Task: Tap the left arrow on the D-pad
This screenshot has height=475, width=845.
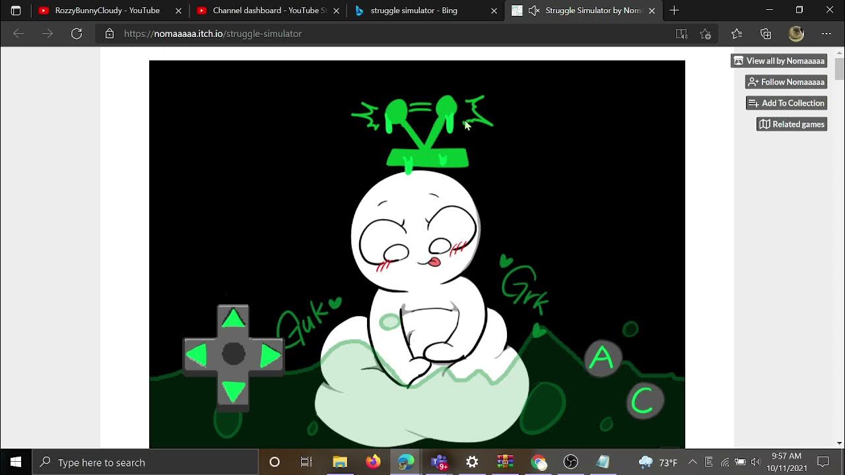Action: point(197,355)
